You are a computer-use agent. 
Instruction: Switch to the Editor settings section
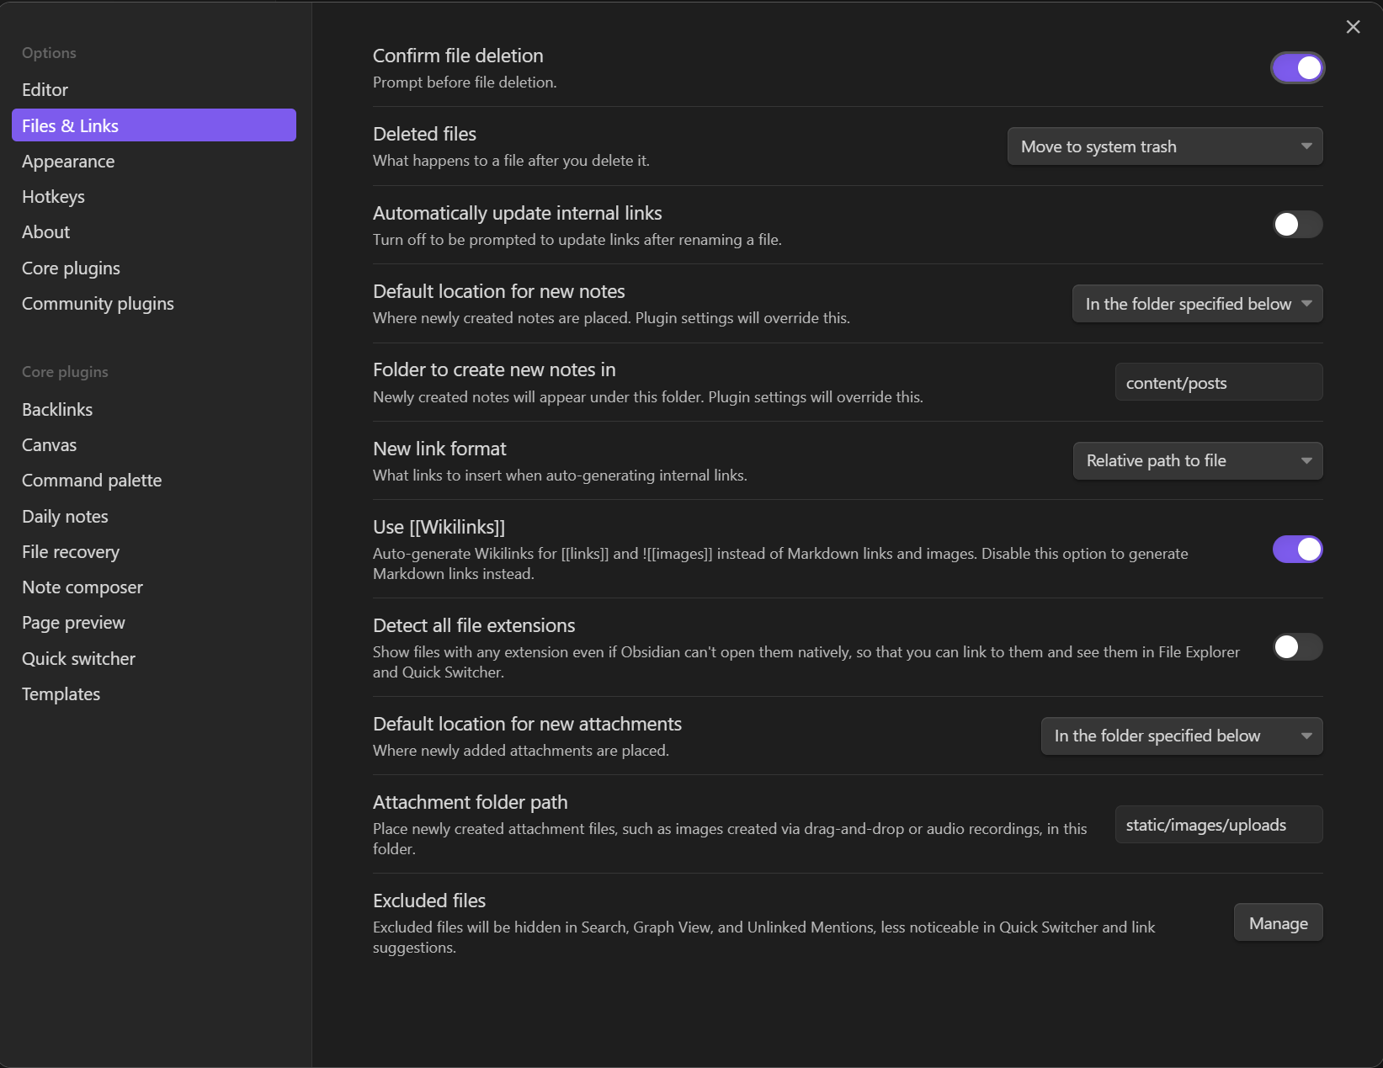[45, 89]
